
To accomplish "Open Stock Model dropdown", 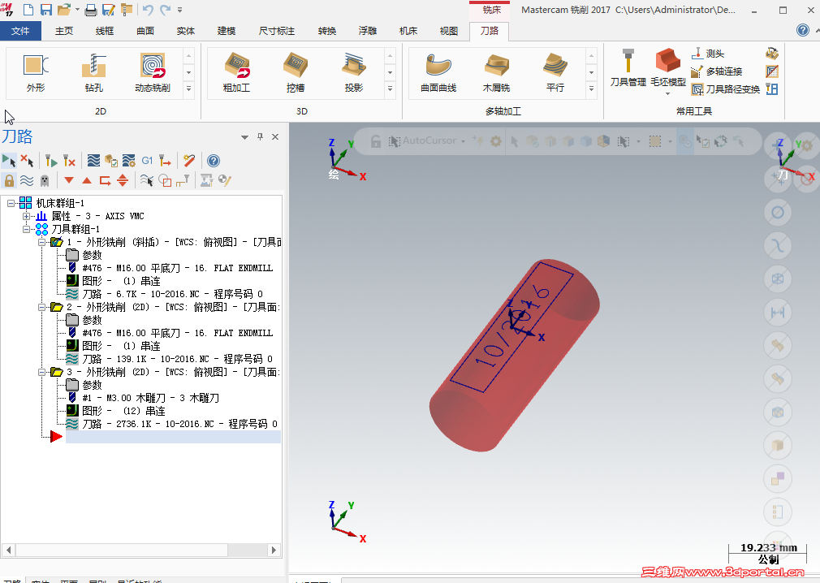I will (x=668, y=93).
